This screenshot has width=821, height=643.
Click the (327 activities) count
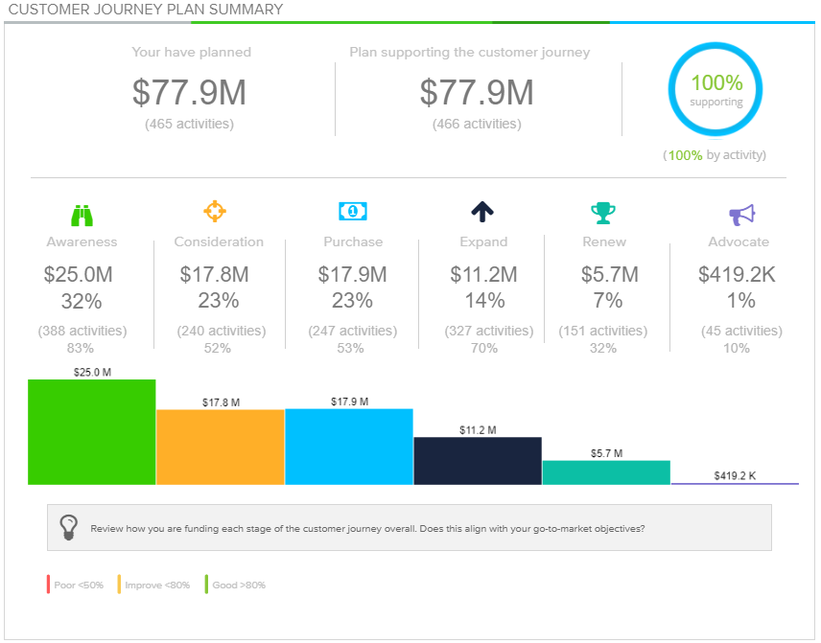click(489, 331)
